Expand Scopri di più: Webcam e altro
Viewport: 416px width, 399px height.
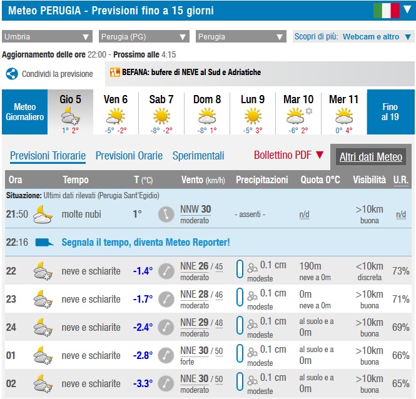[x=353, y=36]
